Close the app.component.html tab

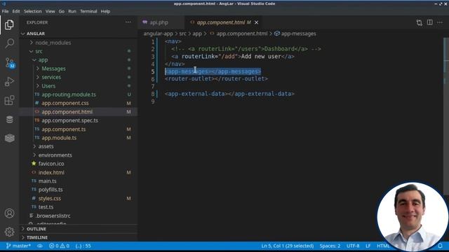[x=257, y=22]
